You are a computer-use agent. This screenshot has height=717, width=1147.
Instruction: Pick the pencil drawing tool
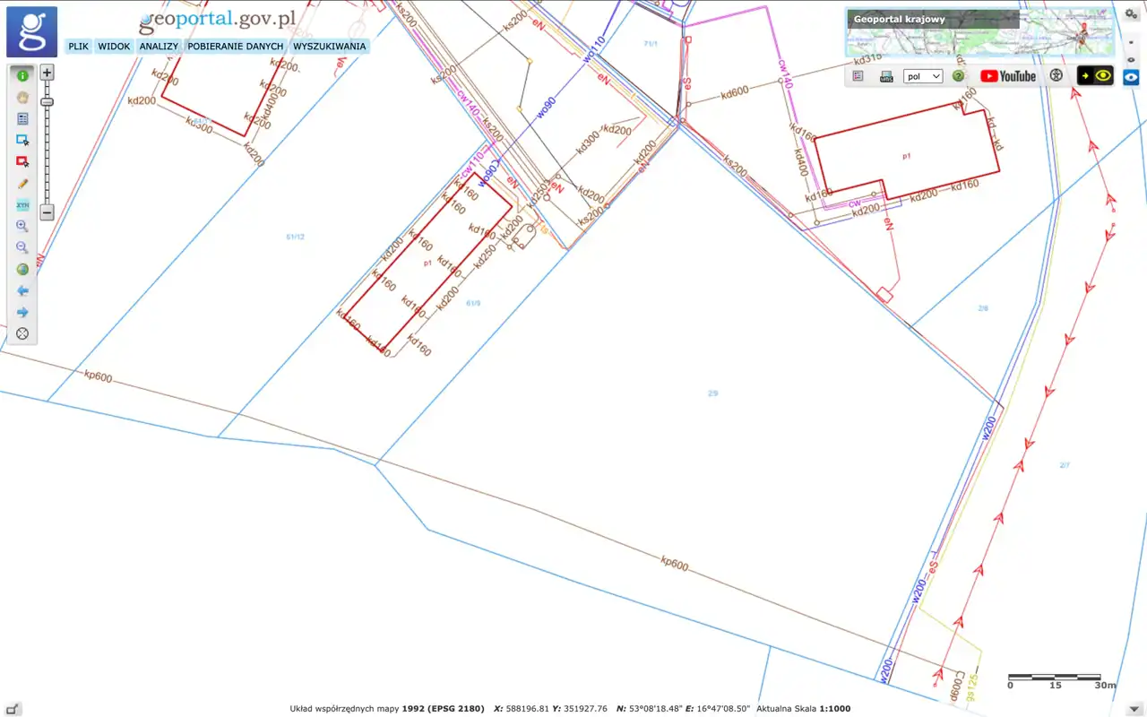22,183
